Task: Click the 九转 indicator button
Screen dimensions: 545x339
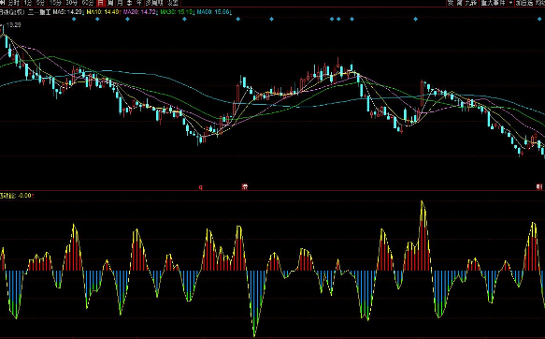Action: click(x=471, y=3)
